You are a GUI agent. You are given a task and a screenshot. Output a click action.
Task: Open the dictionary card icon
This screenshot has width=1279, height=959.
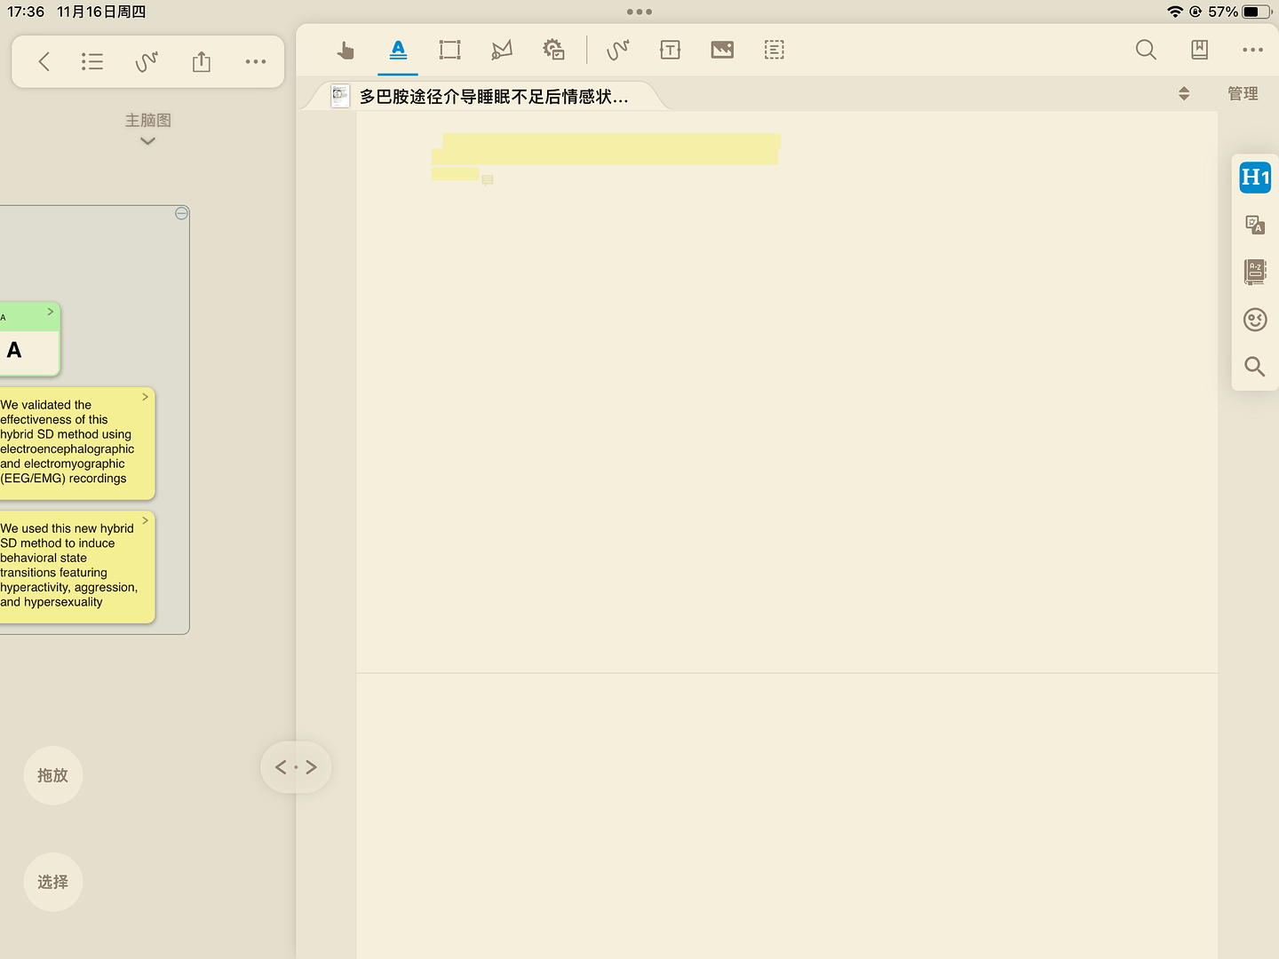pyautogui.click(x=1255, y=272)
